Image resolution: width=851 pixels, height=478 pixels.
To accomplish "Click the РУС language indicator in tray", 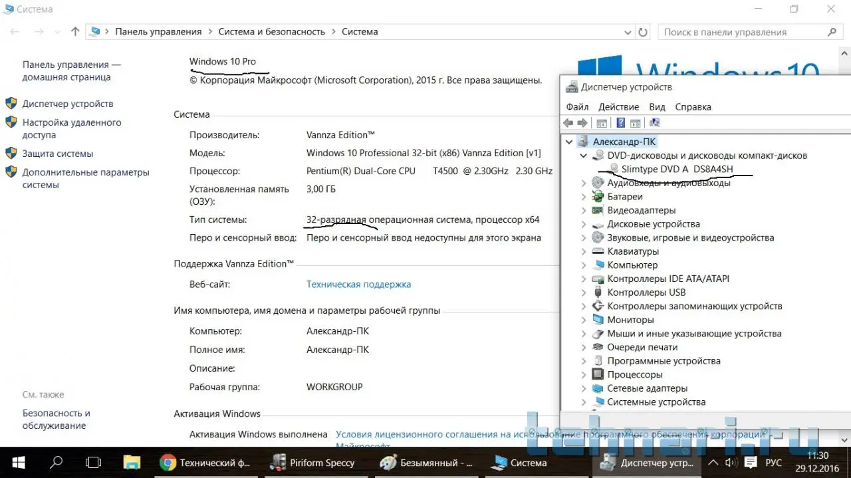I will pyautogui.click(x=773, y=462).
